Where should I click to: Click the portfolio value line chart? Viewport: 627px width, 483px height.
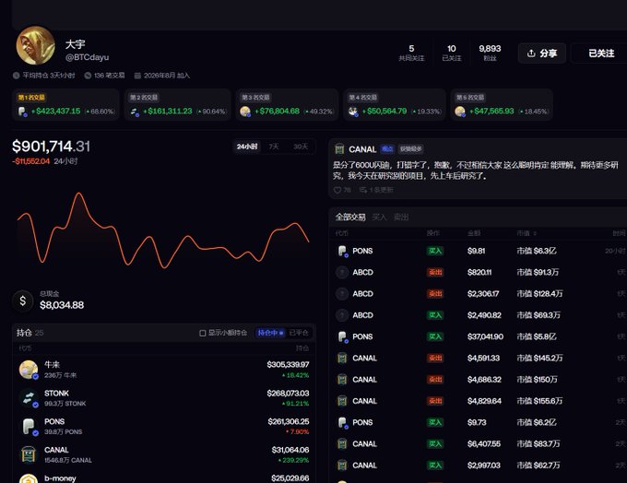point(163,230)
